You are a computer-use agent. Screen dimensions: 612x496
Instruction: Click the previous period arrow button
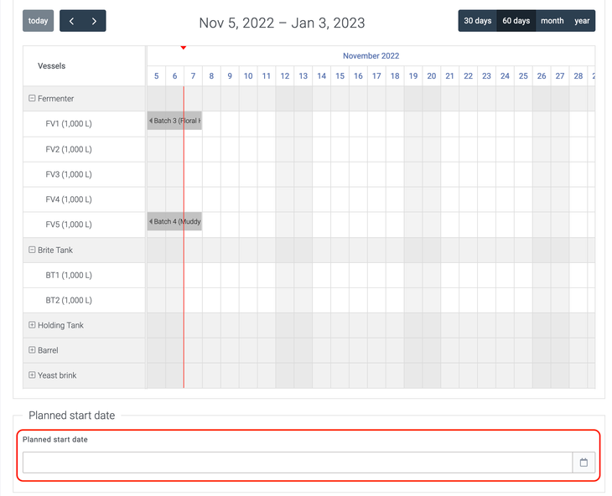pyautogui.click(x=71, y=21)
